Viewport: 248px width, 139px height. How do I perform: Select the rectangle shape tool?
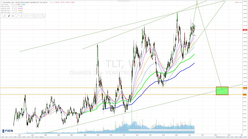34,16
